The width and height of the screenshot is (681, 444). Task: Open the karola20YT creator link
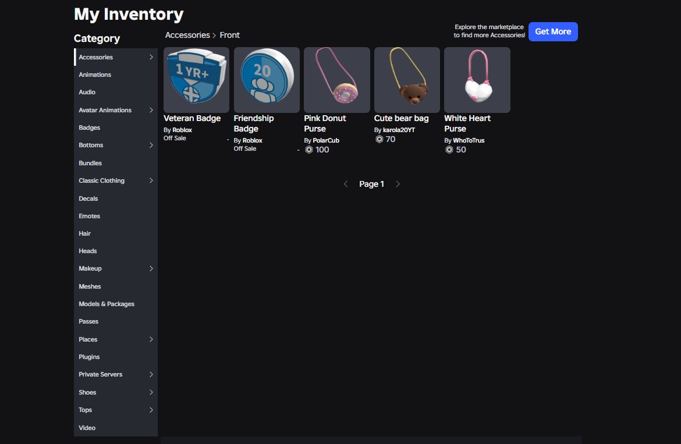(399, 130)
